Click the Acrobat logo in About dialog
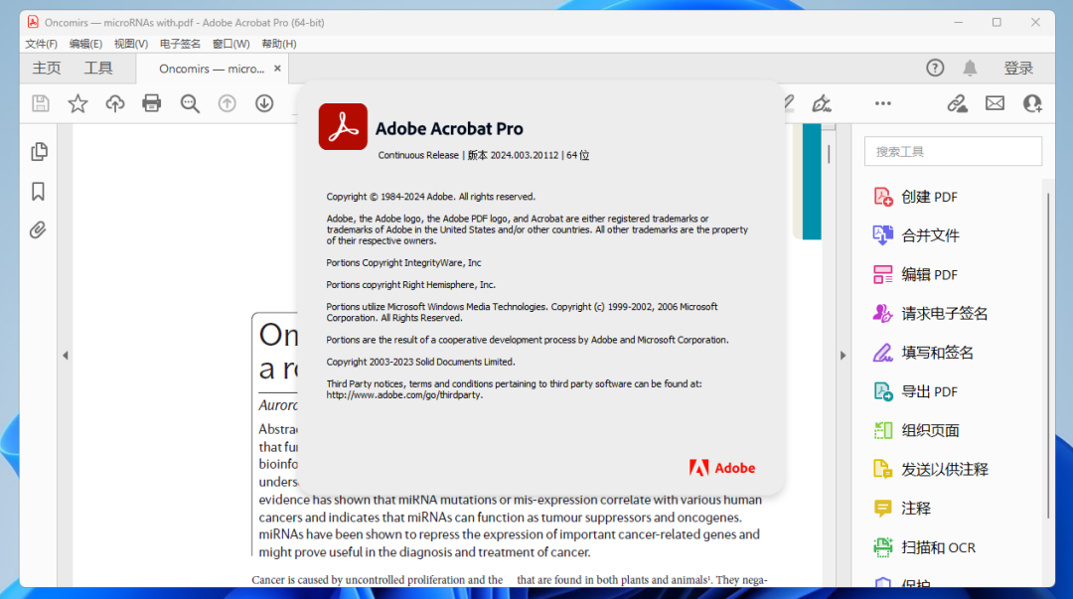 pos(343,126)
